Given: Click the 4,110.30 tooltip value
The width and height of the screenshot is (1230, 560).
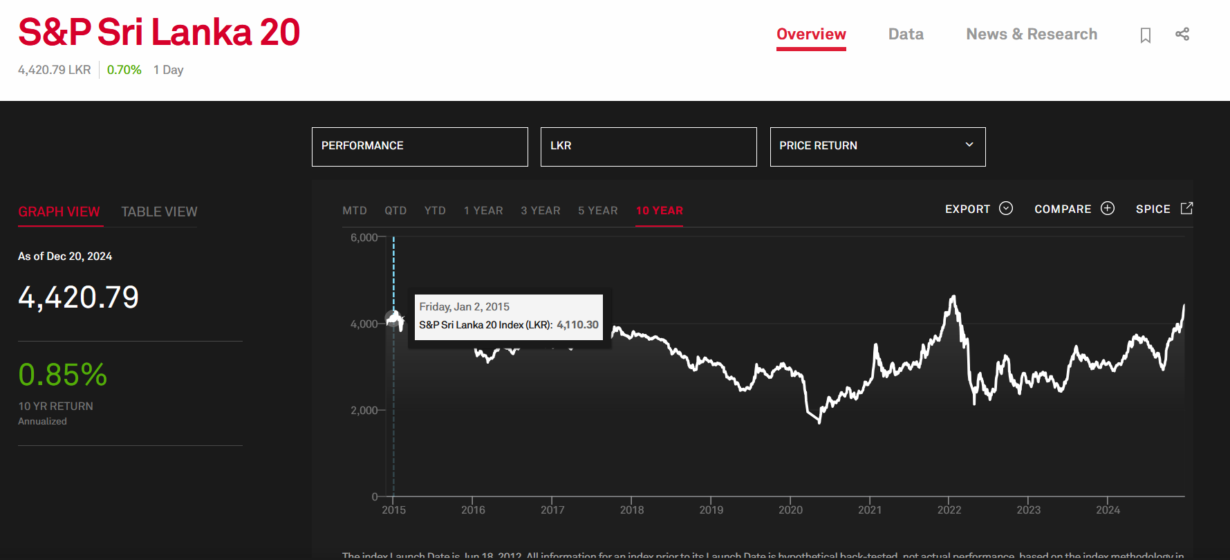Looking at the screenshot, I should (577, 324).
